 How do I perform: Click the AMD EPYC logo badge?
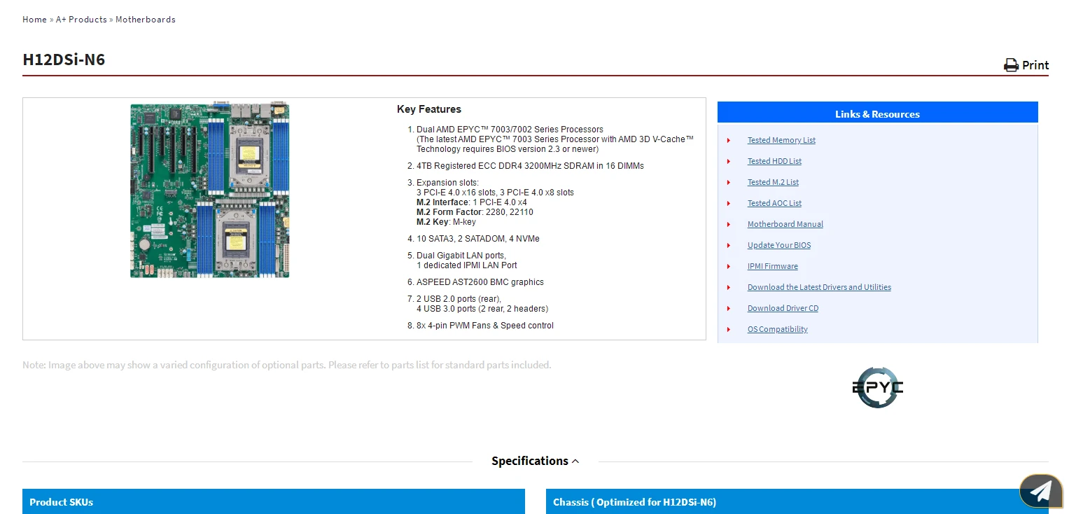pos(878,387)
